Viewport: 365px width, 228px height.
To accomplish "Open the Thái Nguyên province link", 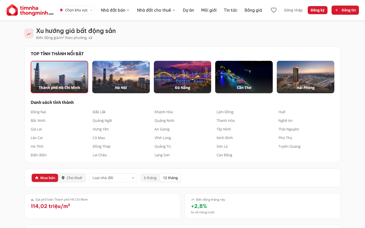I will pos(289,129).
